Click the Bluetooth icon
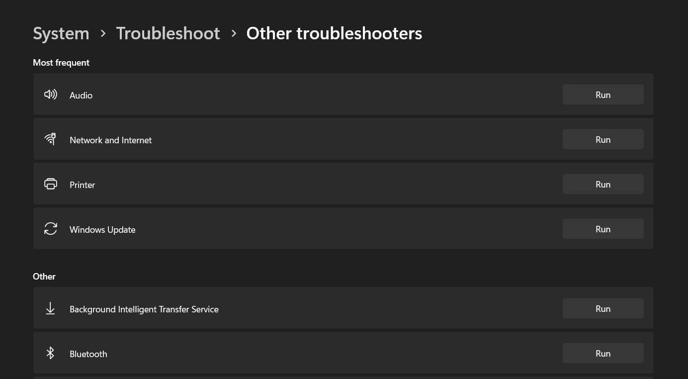The width and height of the screenshot is (688, 379). 50,353
